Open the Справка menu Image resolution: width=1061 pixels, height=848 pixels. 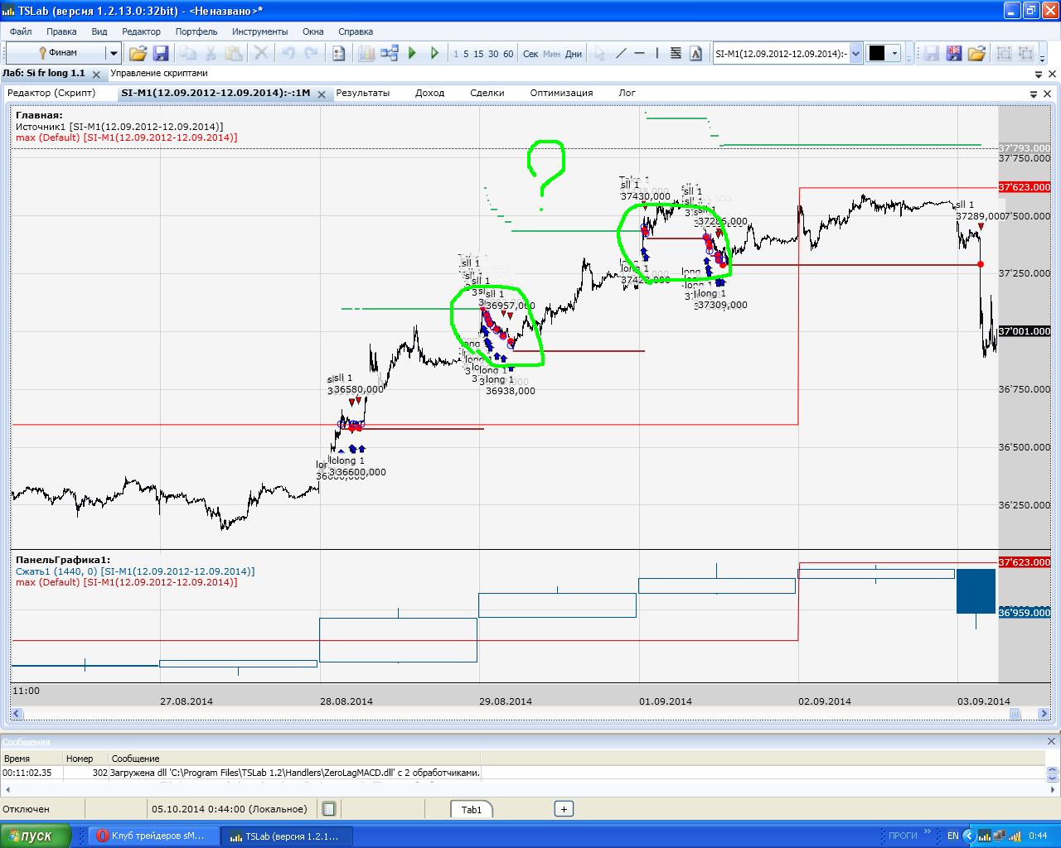(356, 31)
